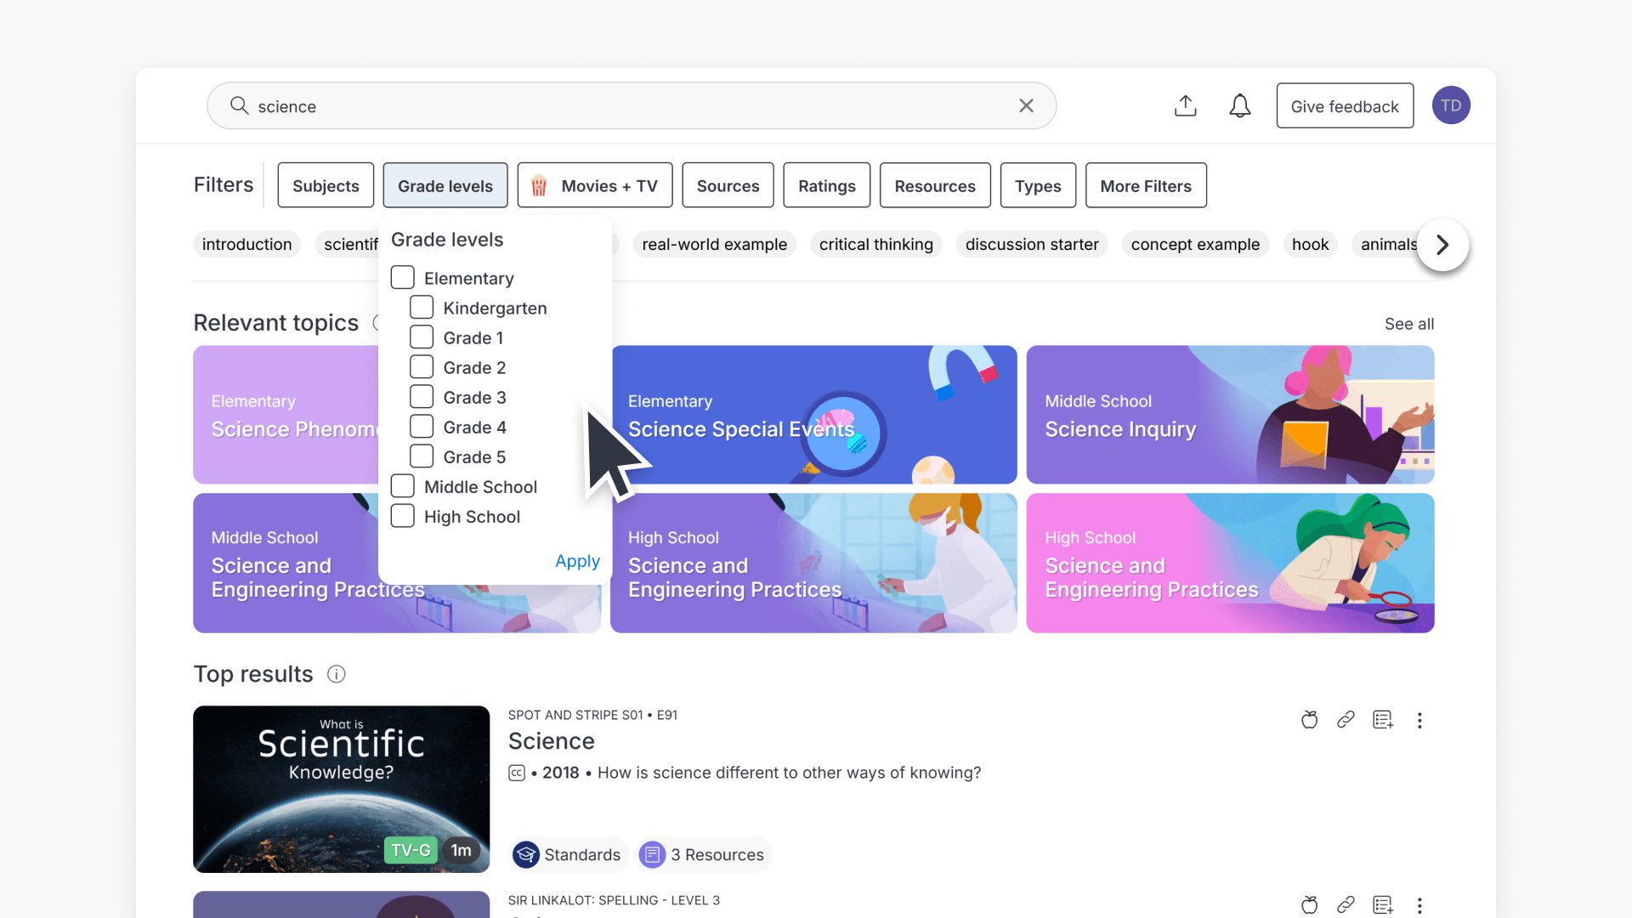Check the High School checkbox
This screenshot has width=1632, height=918.
[x=402, y=515]
